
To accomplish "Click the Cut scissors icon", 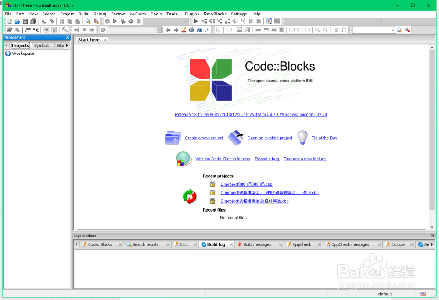I will [62, 21].
